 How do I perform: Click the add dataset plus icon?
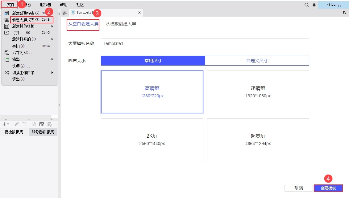[6, 124]
